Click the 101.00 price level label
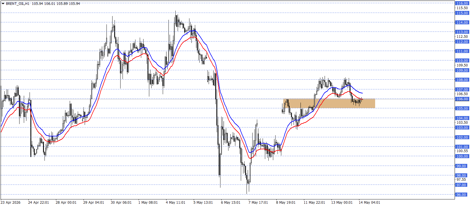 point(462,147)
